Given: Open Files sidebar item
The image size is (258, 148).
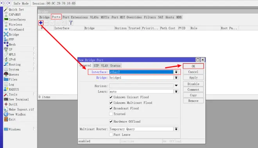Looking at the screenshot, I should [x=13, y=79].
